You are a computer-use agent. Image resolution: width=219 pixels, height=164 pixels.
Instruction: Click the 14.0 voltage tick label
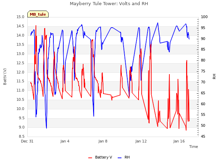pyautogui.click(x=21, y=35)
